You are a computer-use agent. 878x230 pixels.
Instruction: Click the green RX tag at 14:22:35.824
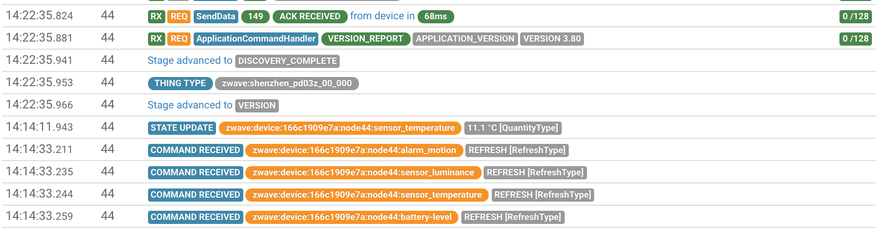click(x=156, y=16)
